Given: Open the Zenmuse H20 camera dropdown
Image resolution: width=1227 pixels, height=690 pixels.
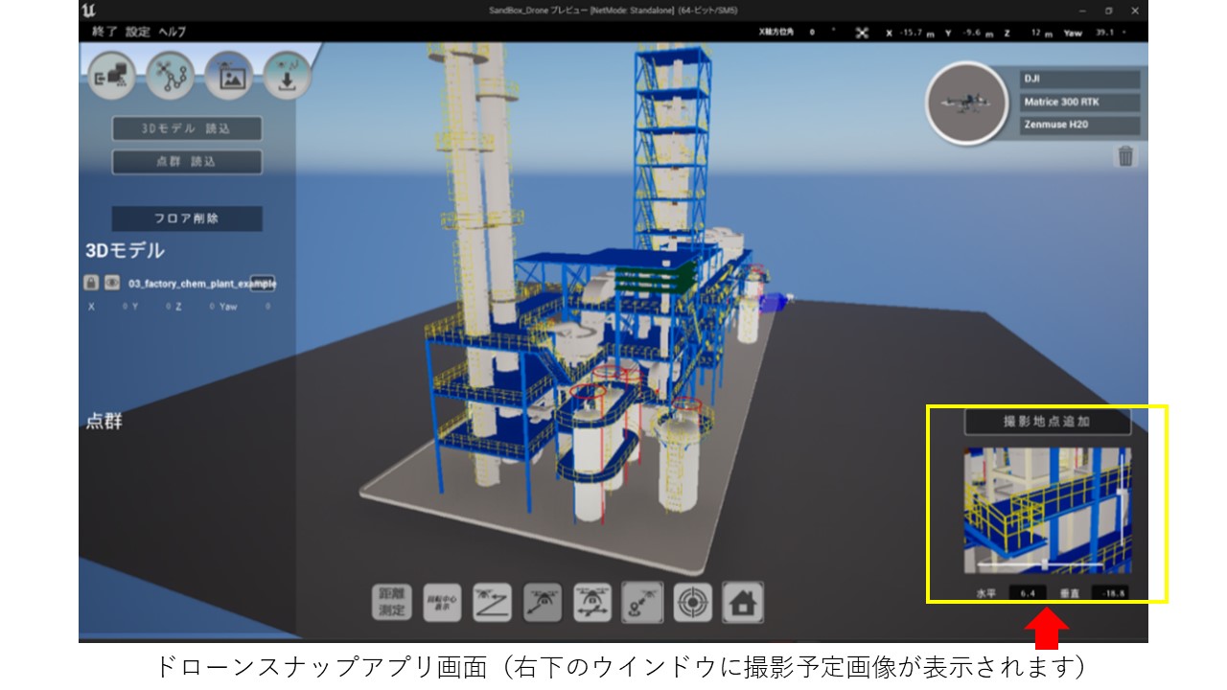Looking at the screenshot, I should (1079, 126).
